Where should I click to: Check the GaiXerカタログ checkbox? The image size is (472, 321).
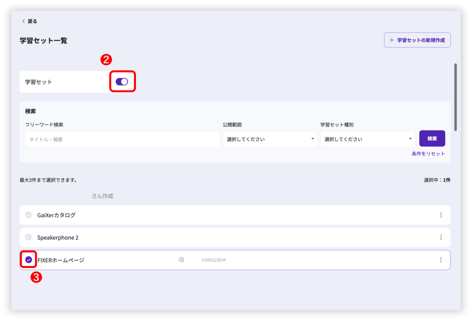click(29, 215)
